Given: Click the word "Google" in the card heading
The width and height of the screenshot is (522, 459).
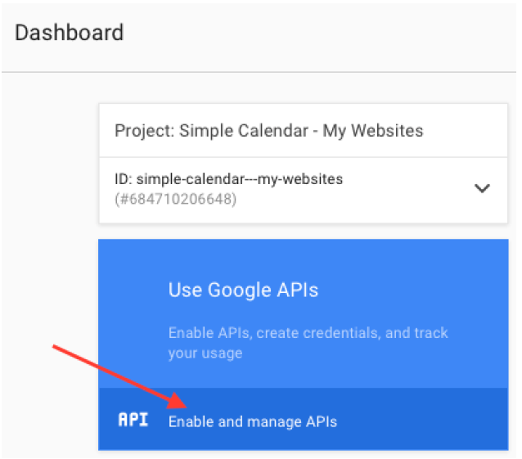Looking at the screenshot, I should [x=240, y=290].
